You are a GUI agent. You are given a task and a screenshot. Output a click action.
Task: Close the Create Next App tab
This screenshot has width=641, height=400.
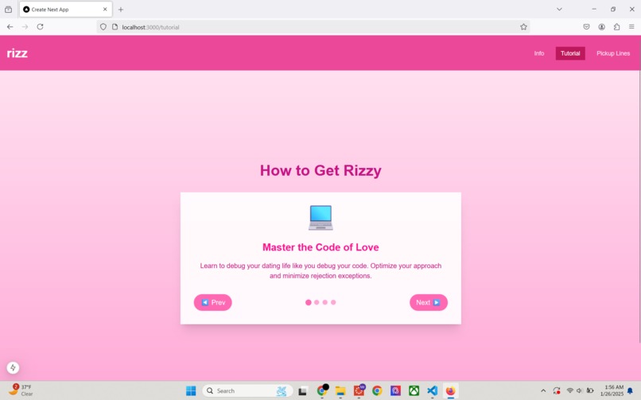point(105,9)
